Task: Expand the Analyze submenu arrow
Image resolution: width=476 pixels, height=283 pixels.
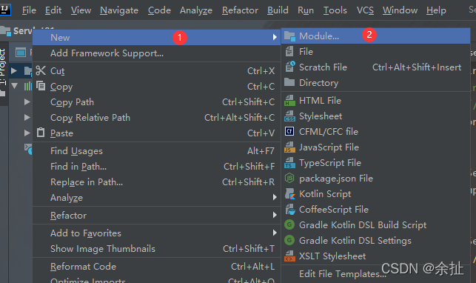Action: (275, 197)
